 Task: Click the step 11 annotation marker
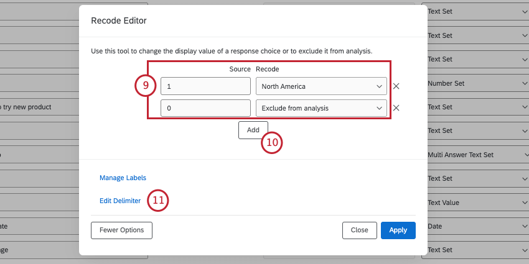point(158,201)
